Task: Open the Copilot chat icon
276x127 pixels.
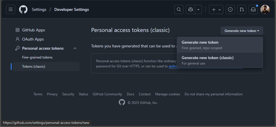Action: (x=190, y=9)
